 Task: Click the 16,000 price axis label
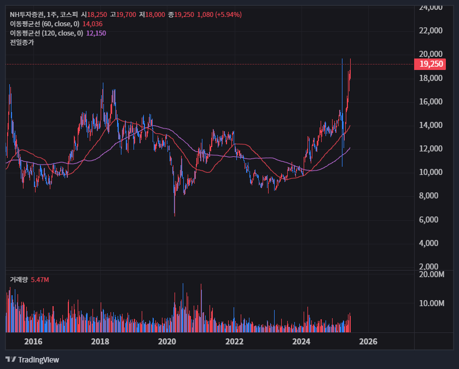pyautogui.click(x=431, y=102)
